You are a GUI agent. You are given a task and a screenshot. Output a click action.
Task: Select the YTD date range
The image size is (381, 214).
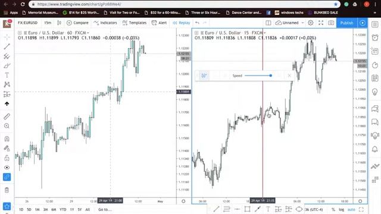[x=63, y=209]
